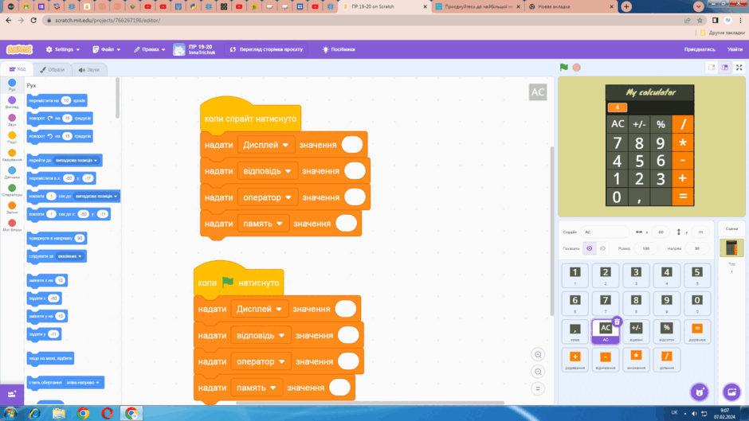This screenshot has height=421, width=749.
Task: Open Дисплей dropdown in green-flag script
Action: coord(259,309)
